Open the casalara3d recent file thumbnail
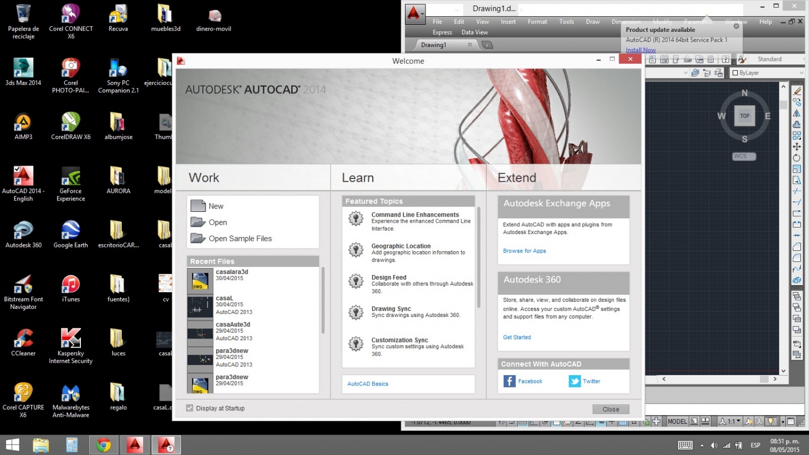The width and height of the screenshot is (809, 455). tap(200, 280)
